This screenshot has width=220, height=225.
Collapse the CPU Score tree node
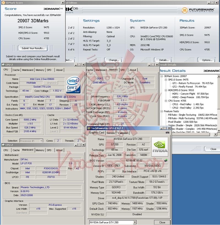point(166,101)
